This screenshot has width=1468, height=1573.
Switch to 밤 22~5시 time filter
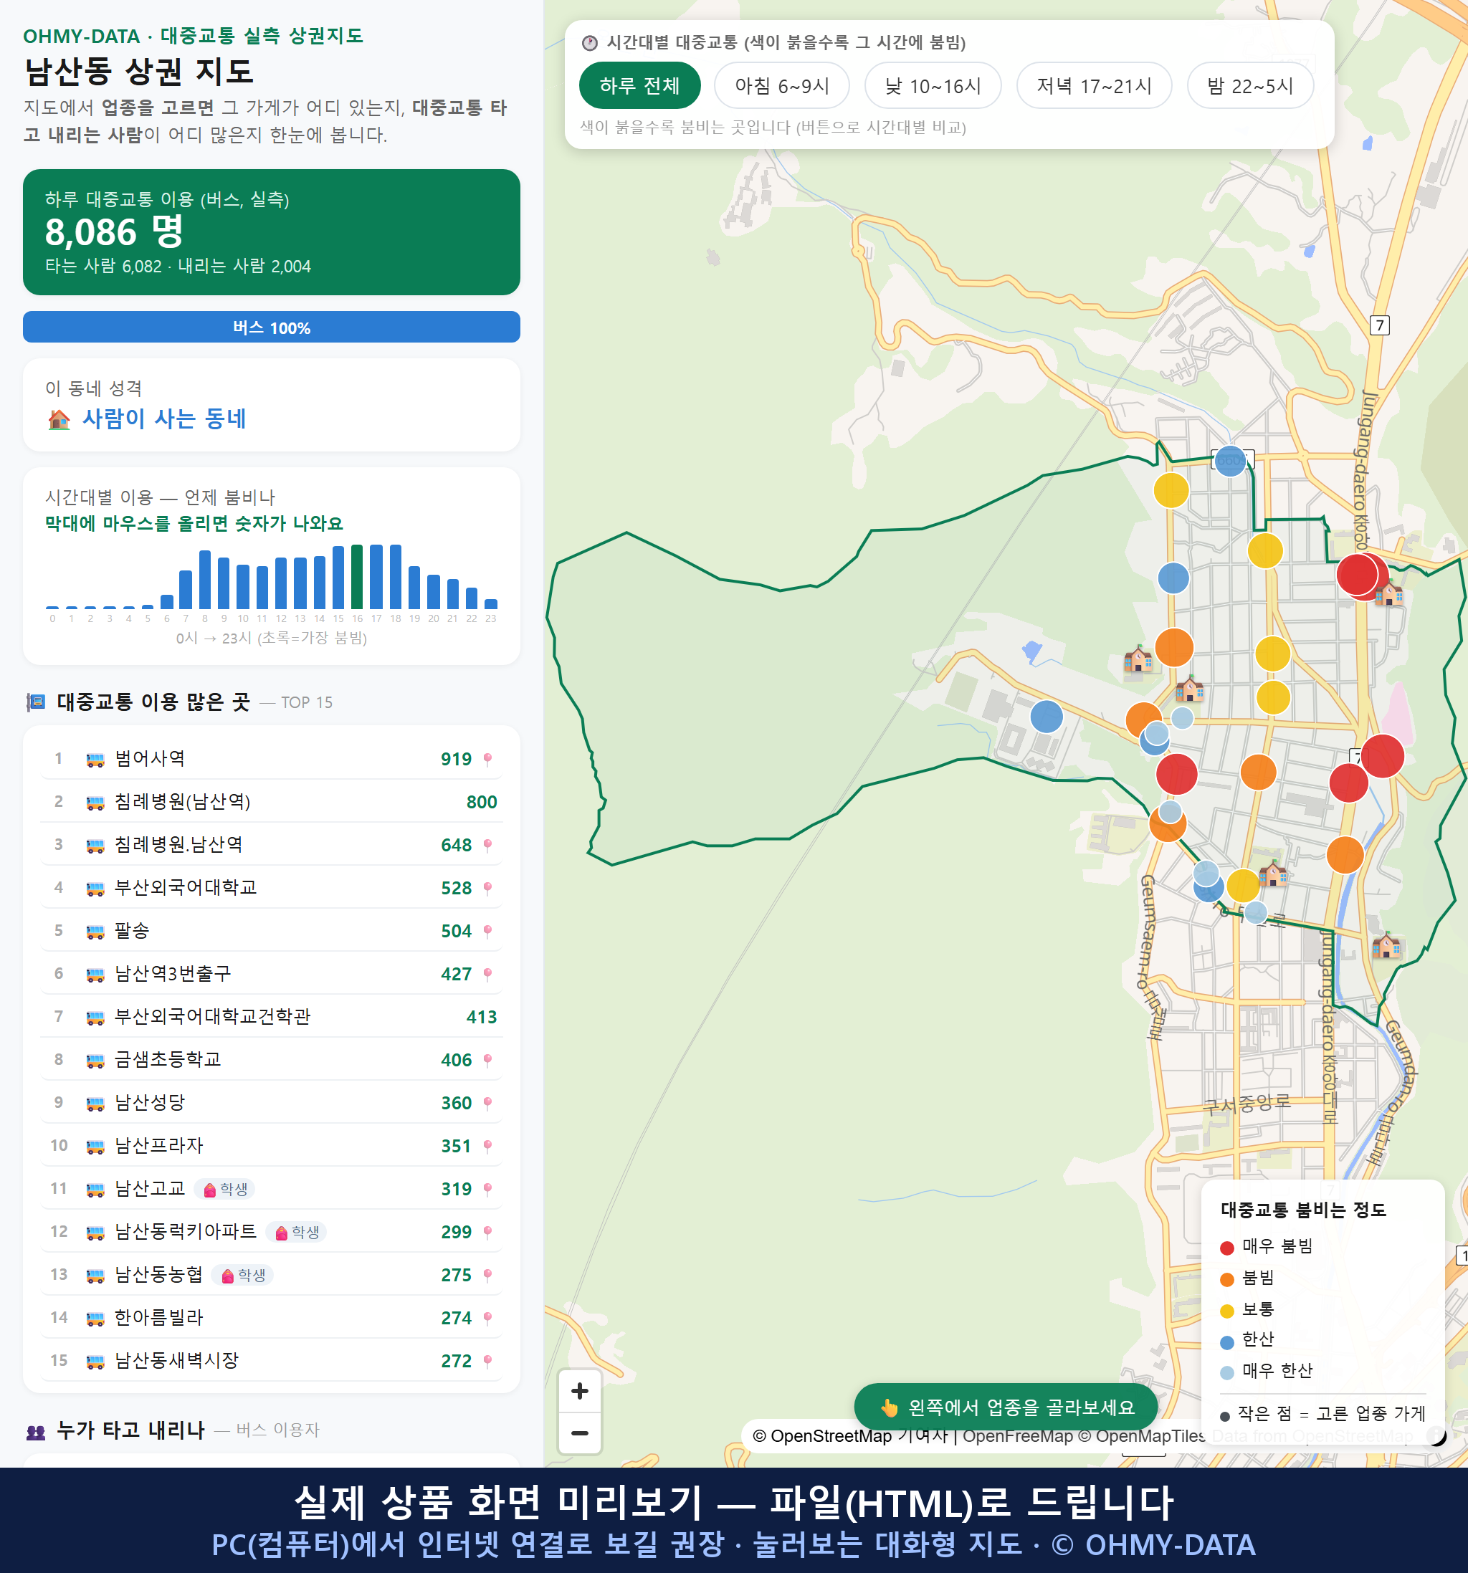click(1249, 85)
